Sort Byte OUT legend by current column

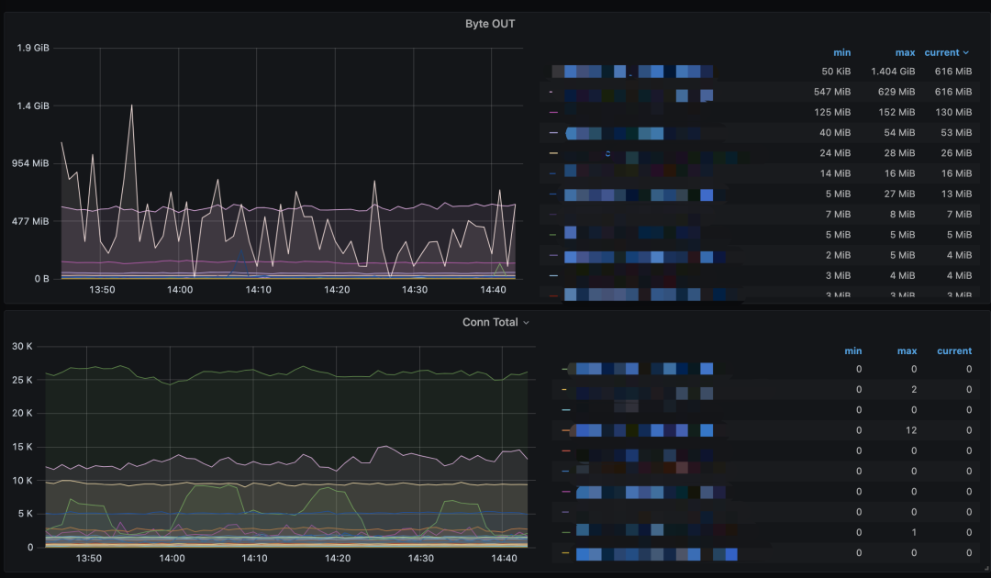pos(941,52)
